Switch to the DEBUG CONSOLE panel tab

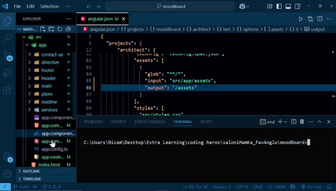point(150,122)
